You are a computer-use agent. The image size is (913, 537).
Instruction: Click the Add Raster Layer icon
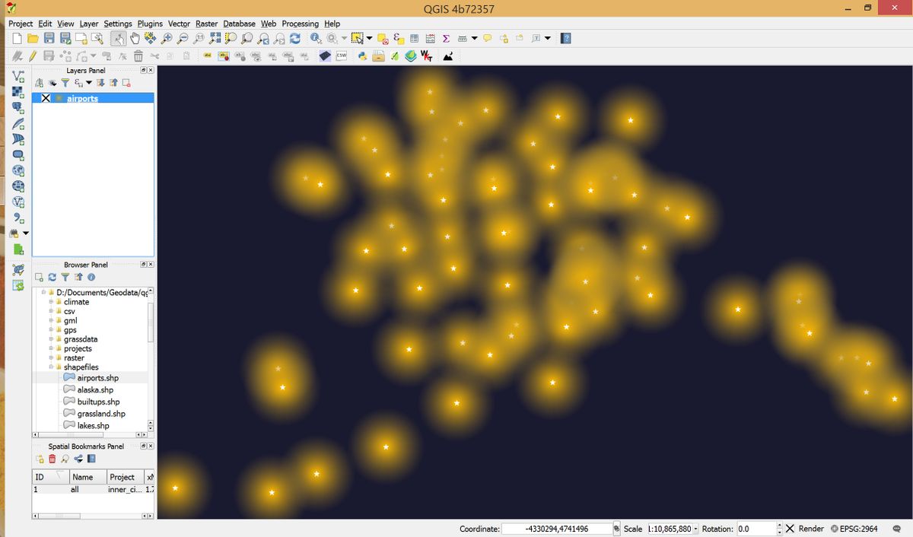pyautogui.click(x=18, y=92)
